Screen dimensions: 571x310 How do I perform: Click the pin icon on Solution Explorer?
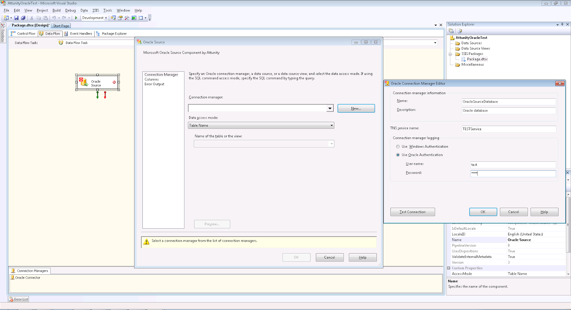[562, 24]
